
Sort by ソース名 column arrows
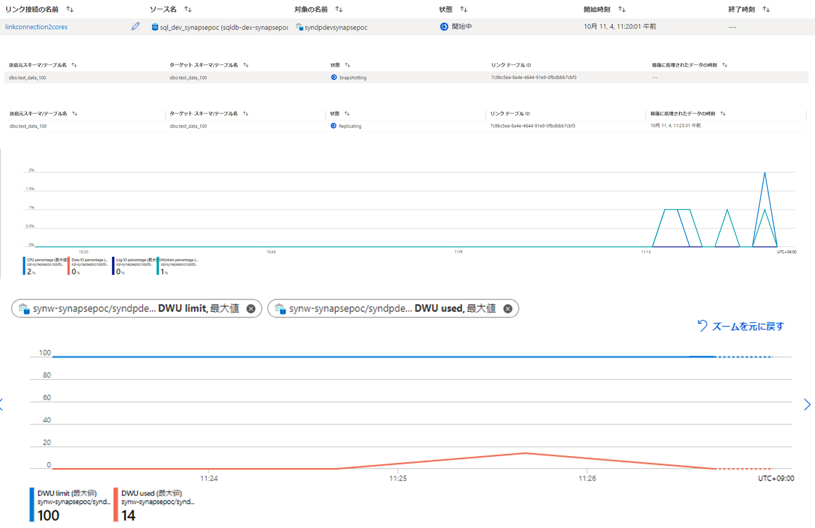[188, 10]
